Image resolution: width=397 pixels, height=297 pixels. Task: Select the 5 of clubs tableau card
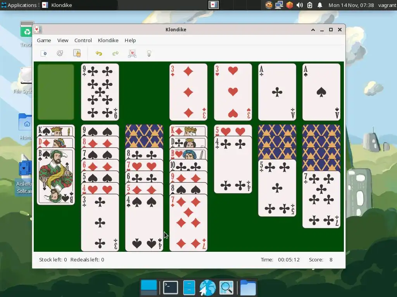[277, 188]
